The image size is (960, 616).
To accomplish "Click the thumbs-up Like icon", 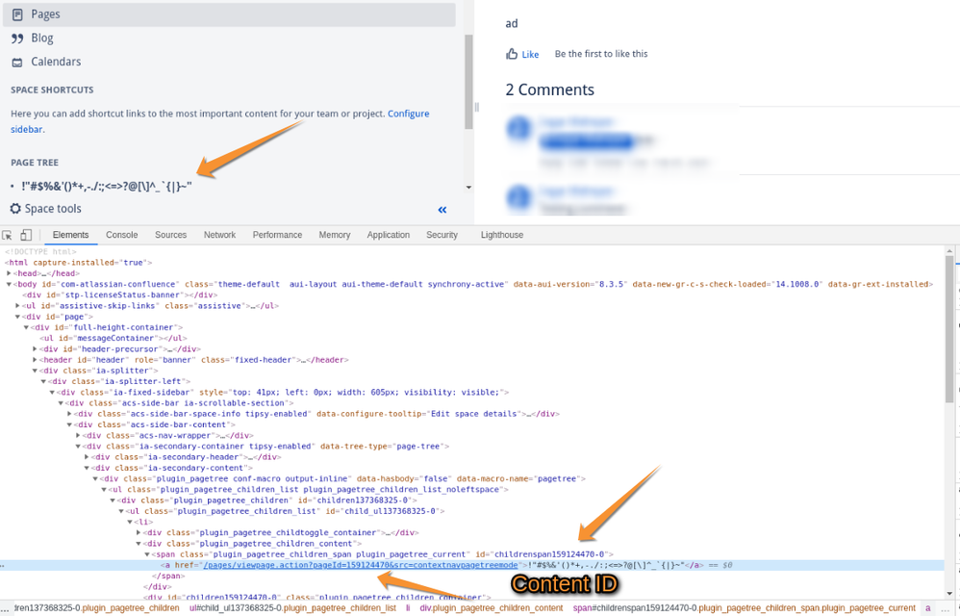I will [x=512, y=54].
